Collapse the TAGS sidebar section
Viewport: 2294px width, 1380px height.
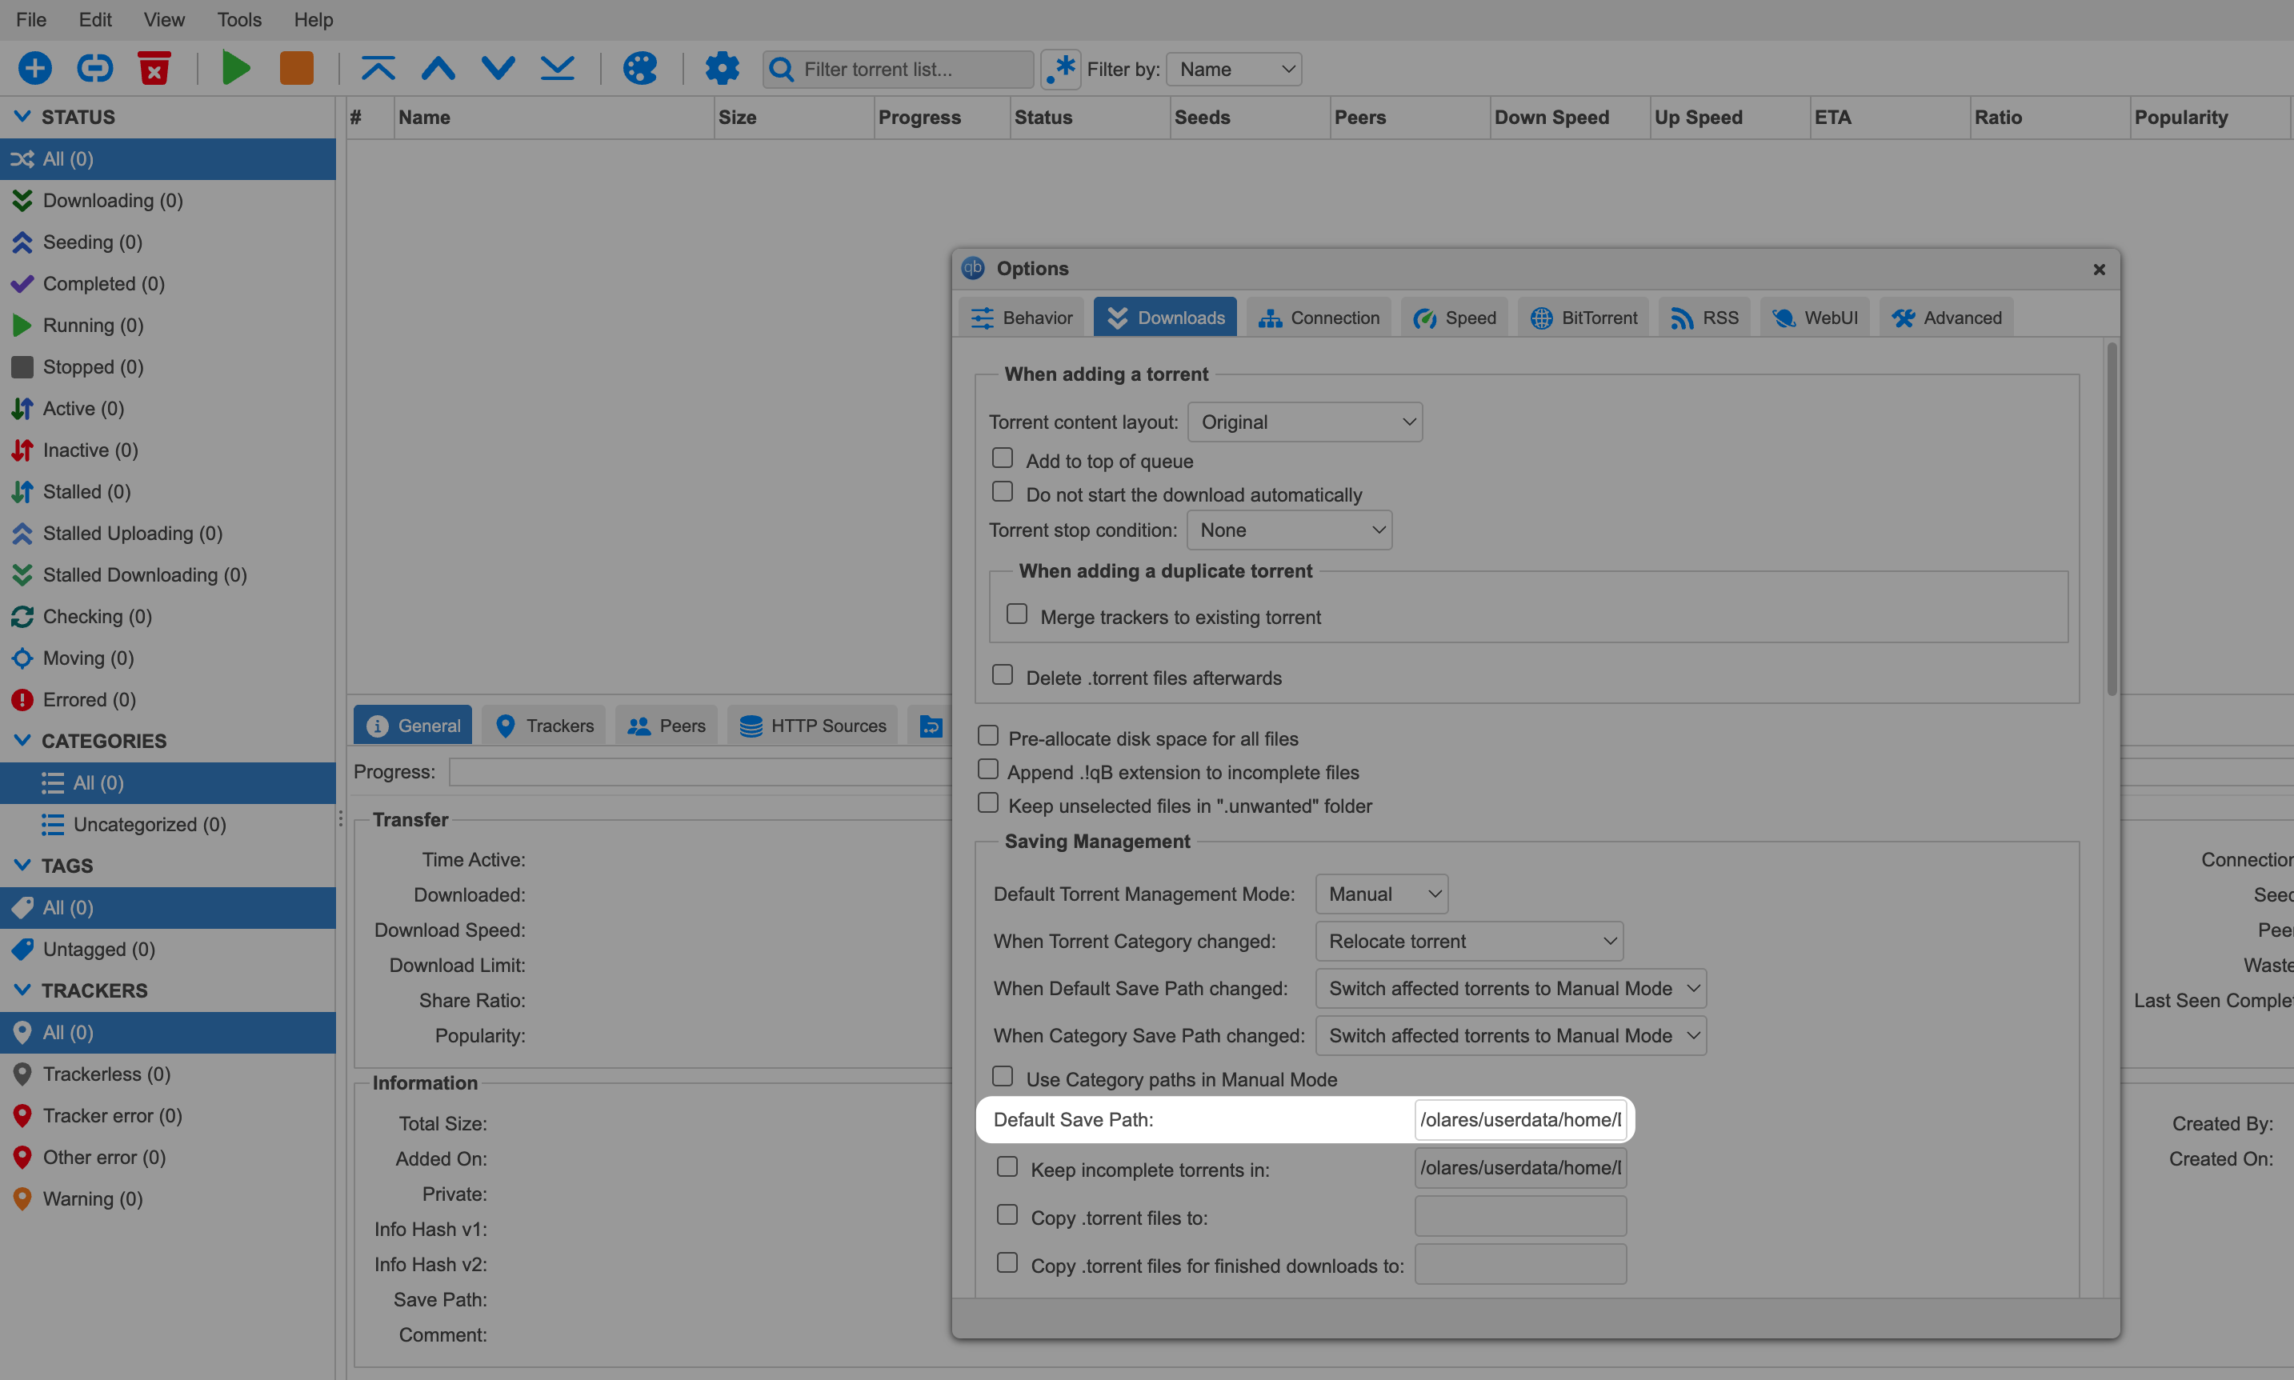(22, 866)
